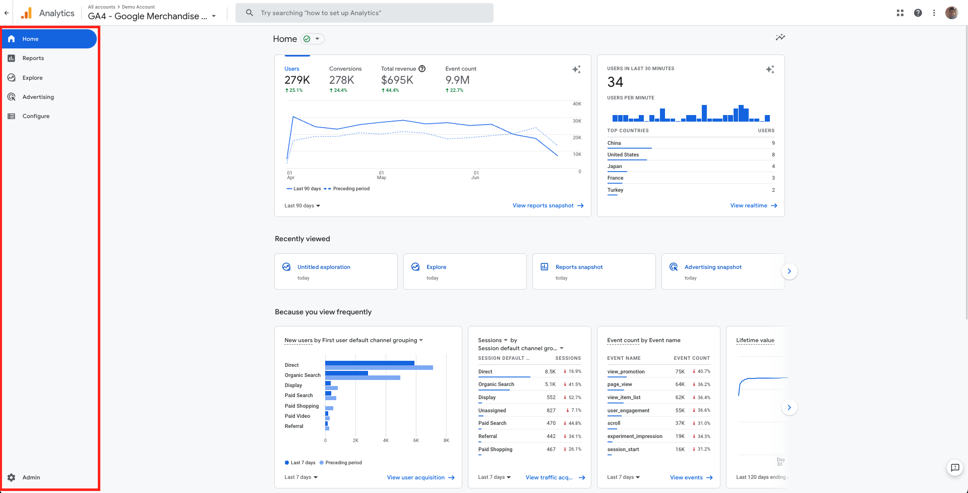Click View events link
This screenshot has height=493, width=968.
[691, 477]
